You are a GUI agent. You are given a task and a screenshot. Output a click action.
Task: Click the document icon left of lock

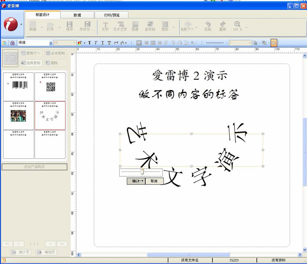(4, 43)
